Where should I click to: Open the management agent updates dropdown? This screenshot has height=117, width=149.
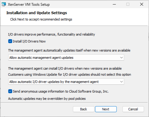coord(66,58)
